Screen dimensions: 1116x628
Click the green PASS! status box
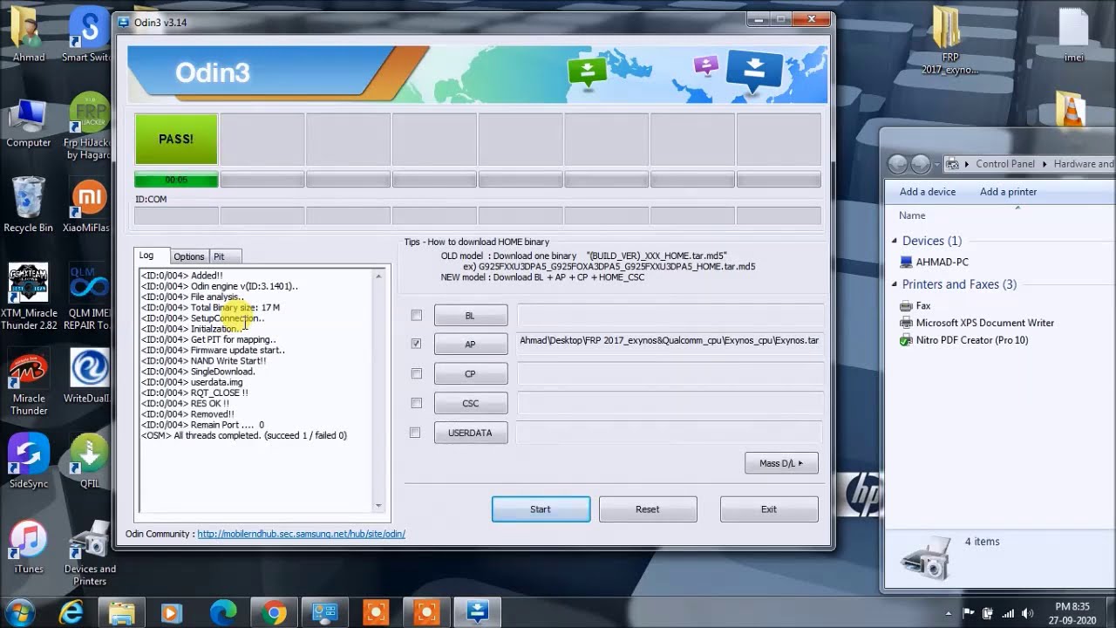click(x=176, y=139)
